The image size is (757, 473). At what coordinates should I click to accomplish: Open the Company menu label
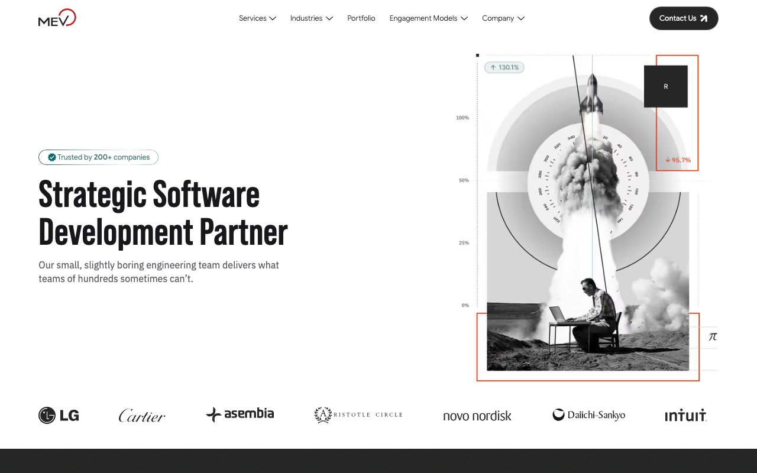[498, 18]
